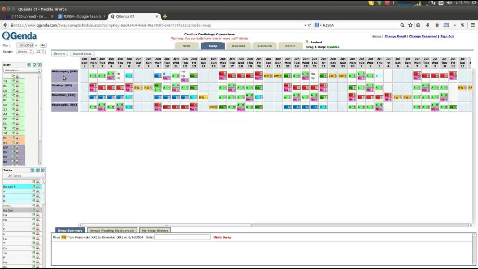The width and height of the screenshot is (478, 269).
Task: Click the red magnifier icon beside AA
Action: (x=17, y=114)
